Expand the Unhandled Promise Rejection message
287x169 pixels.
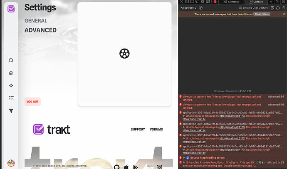coord(184,162)
